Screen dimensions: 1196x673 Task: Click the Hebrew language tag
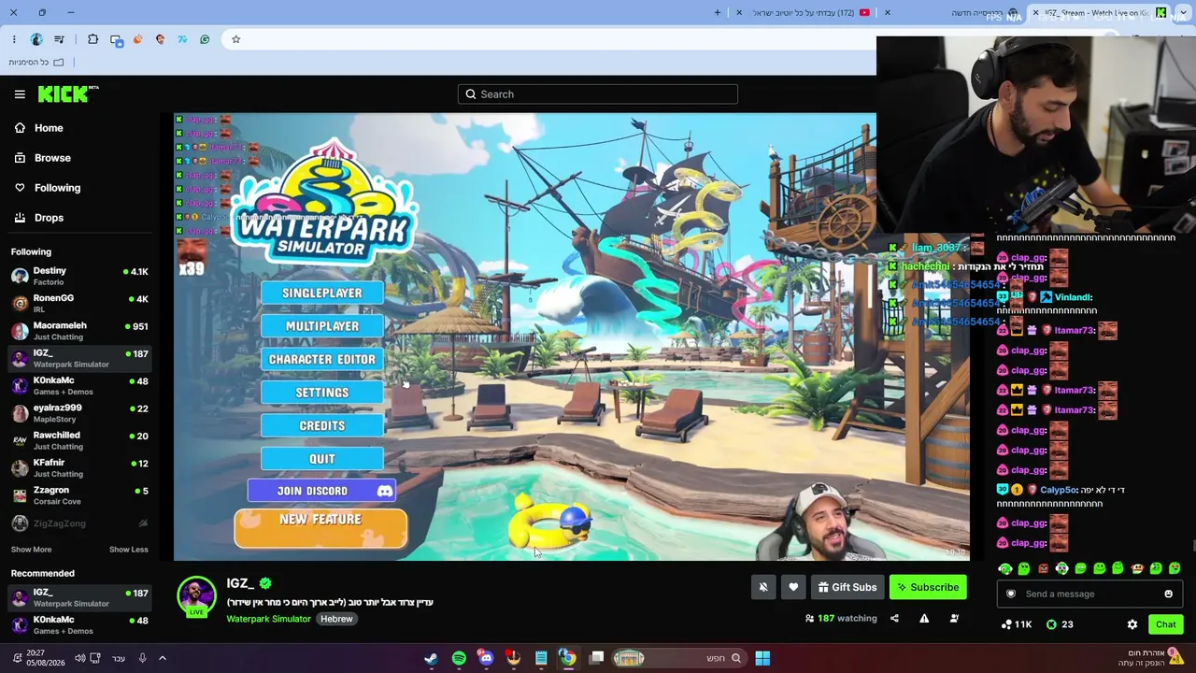pyautogui.click(x=336, y=619)
